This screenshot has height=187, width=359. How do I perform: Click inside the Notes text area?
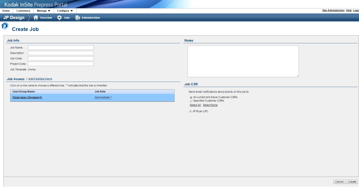pos(243,61)
